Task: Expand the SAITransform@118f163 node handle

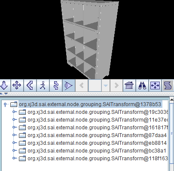Action: 14,158
